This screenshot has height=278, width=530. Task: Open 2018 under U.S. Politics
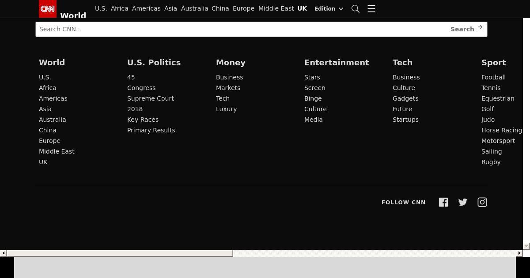(x=135, y=109)
